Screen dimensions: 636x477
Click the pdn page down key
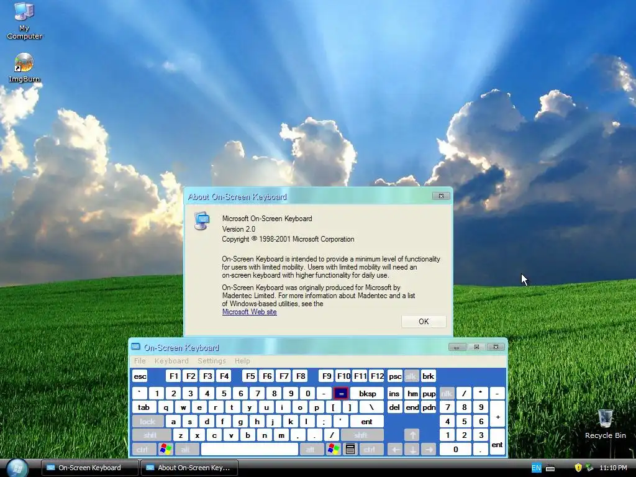pyautogui.click(x=429, y=407)
